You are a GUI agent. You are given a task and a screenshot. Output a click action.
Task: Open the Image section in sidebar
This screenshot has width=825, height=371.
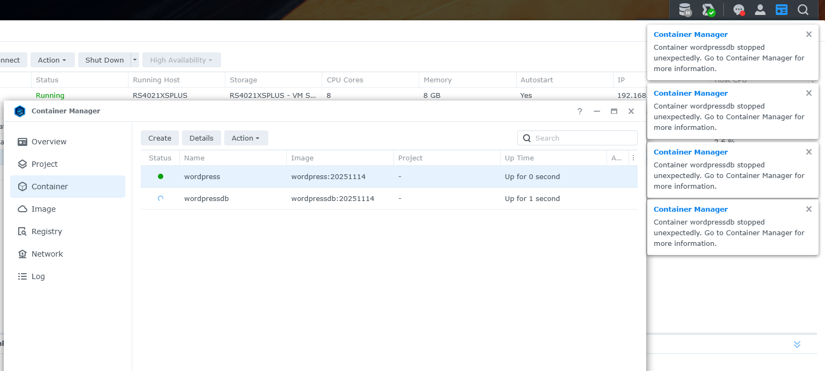(43, 209)
